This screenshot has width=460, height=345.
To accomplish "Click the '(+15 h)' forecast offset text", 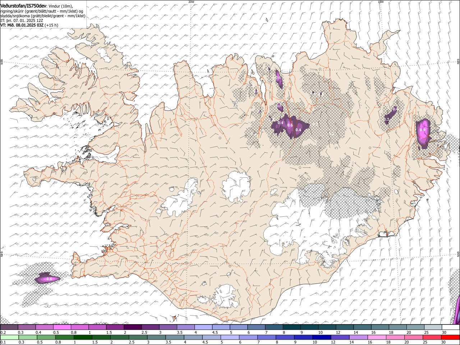I will tap(52, 25).
